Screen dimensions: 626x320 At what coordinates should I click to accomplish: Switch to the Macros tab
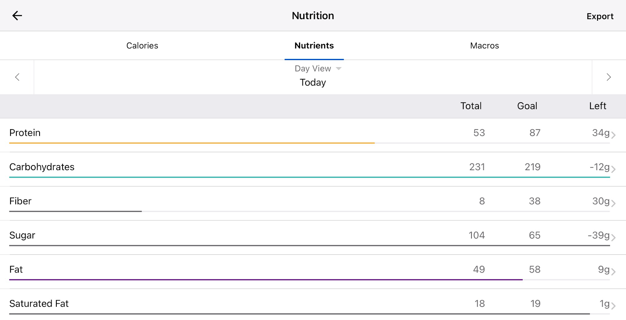click(484, 45)
